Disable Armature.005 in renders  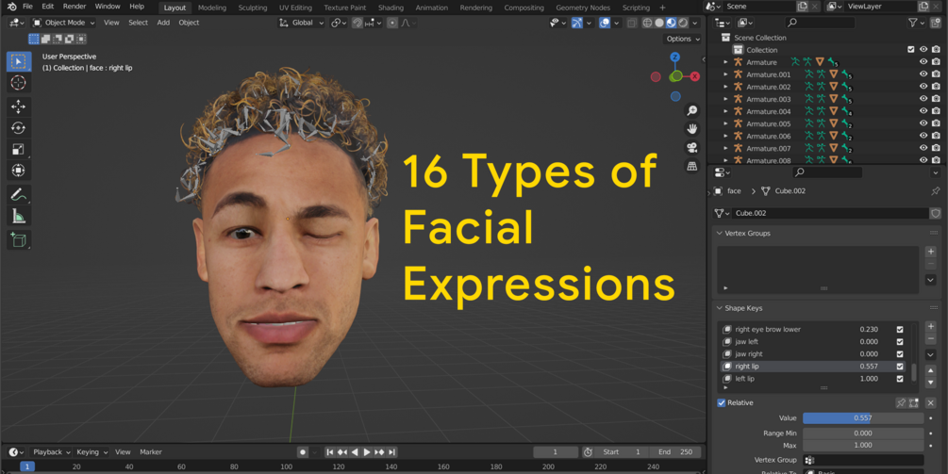[936, 123]
